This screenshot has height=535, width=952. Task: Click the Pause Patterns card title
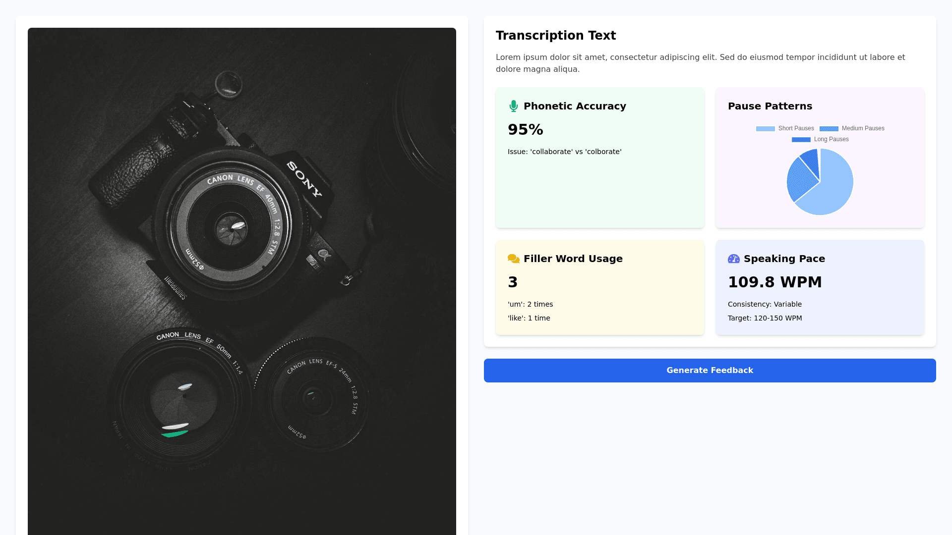[x=770, y=106]
